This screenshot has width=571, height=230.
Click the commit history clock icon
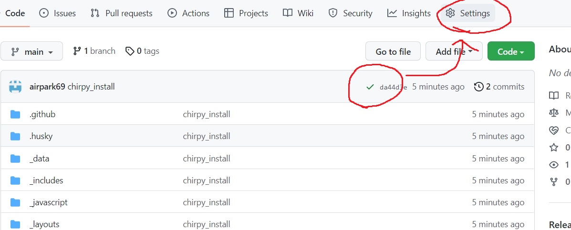(x=479, y=87)
